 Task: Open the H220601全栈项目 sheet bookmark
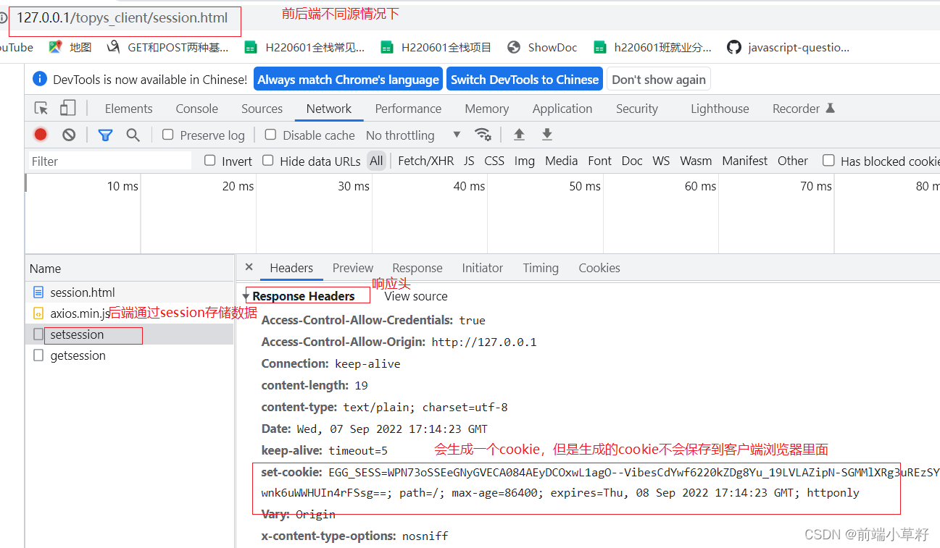click(x=436, y=47)
